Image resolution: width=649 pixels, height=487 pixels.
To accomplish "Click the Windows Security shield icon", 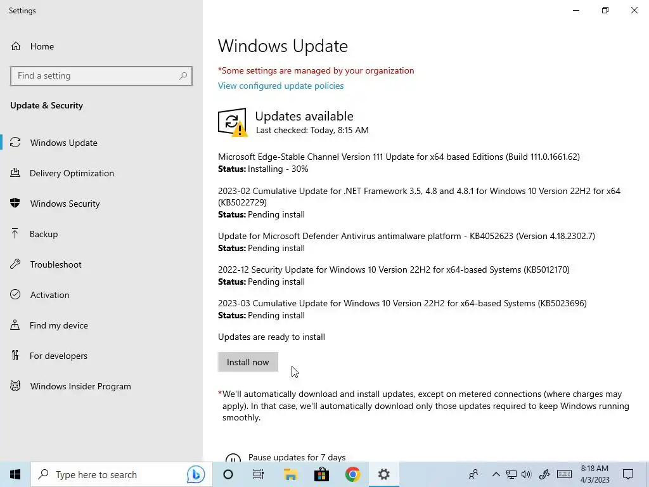I will [15, 204].
